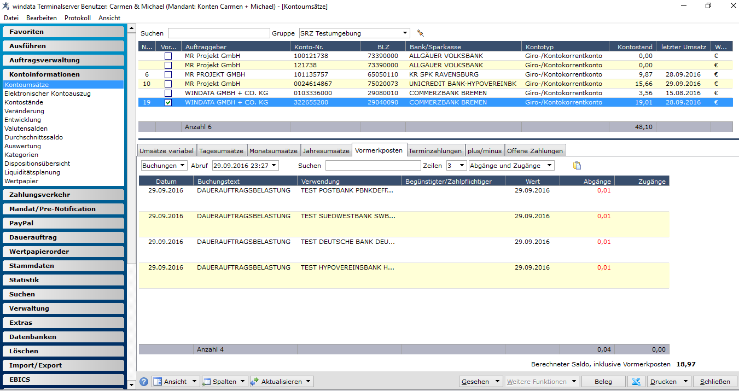The width and height of the screenshot is (739, 391).
Task: Sort the accounts table by Kontostand column
Action: tap(632, 47)
